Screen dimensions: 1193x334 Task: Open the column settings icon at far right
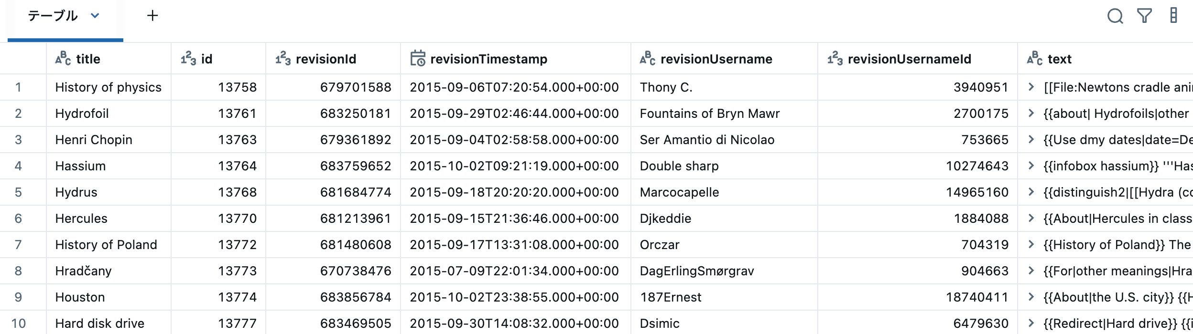pos(1173,16)
